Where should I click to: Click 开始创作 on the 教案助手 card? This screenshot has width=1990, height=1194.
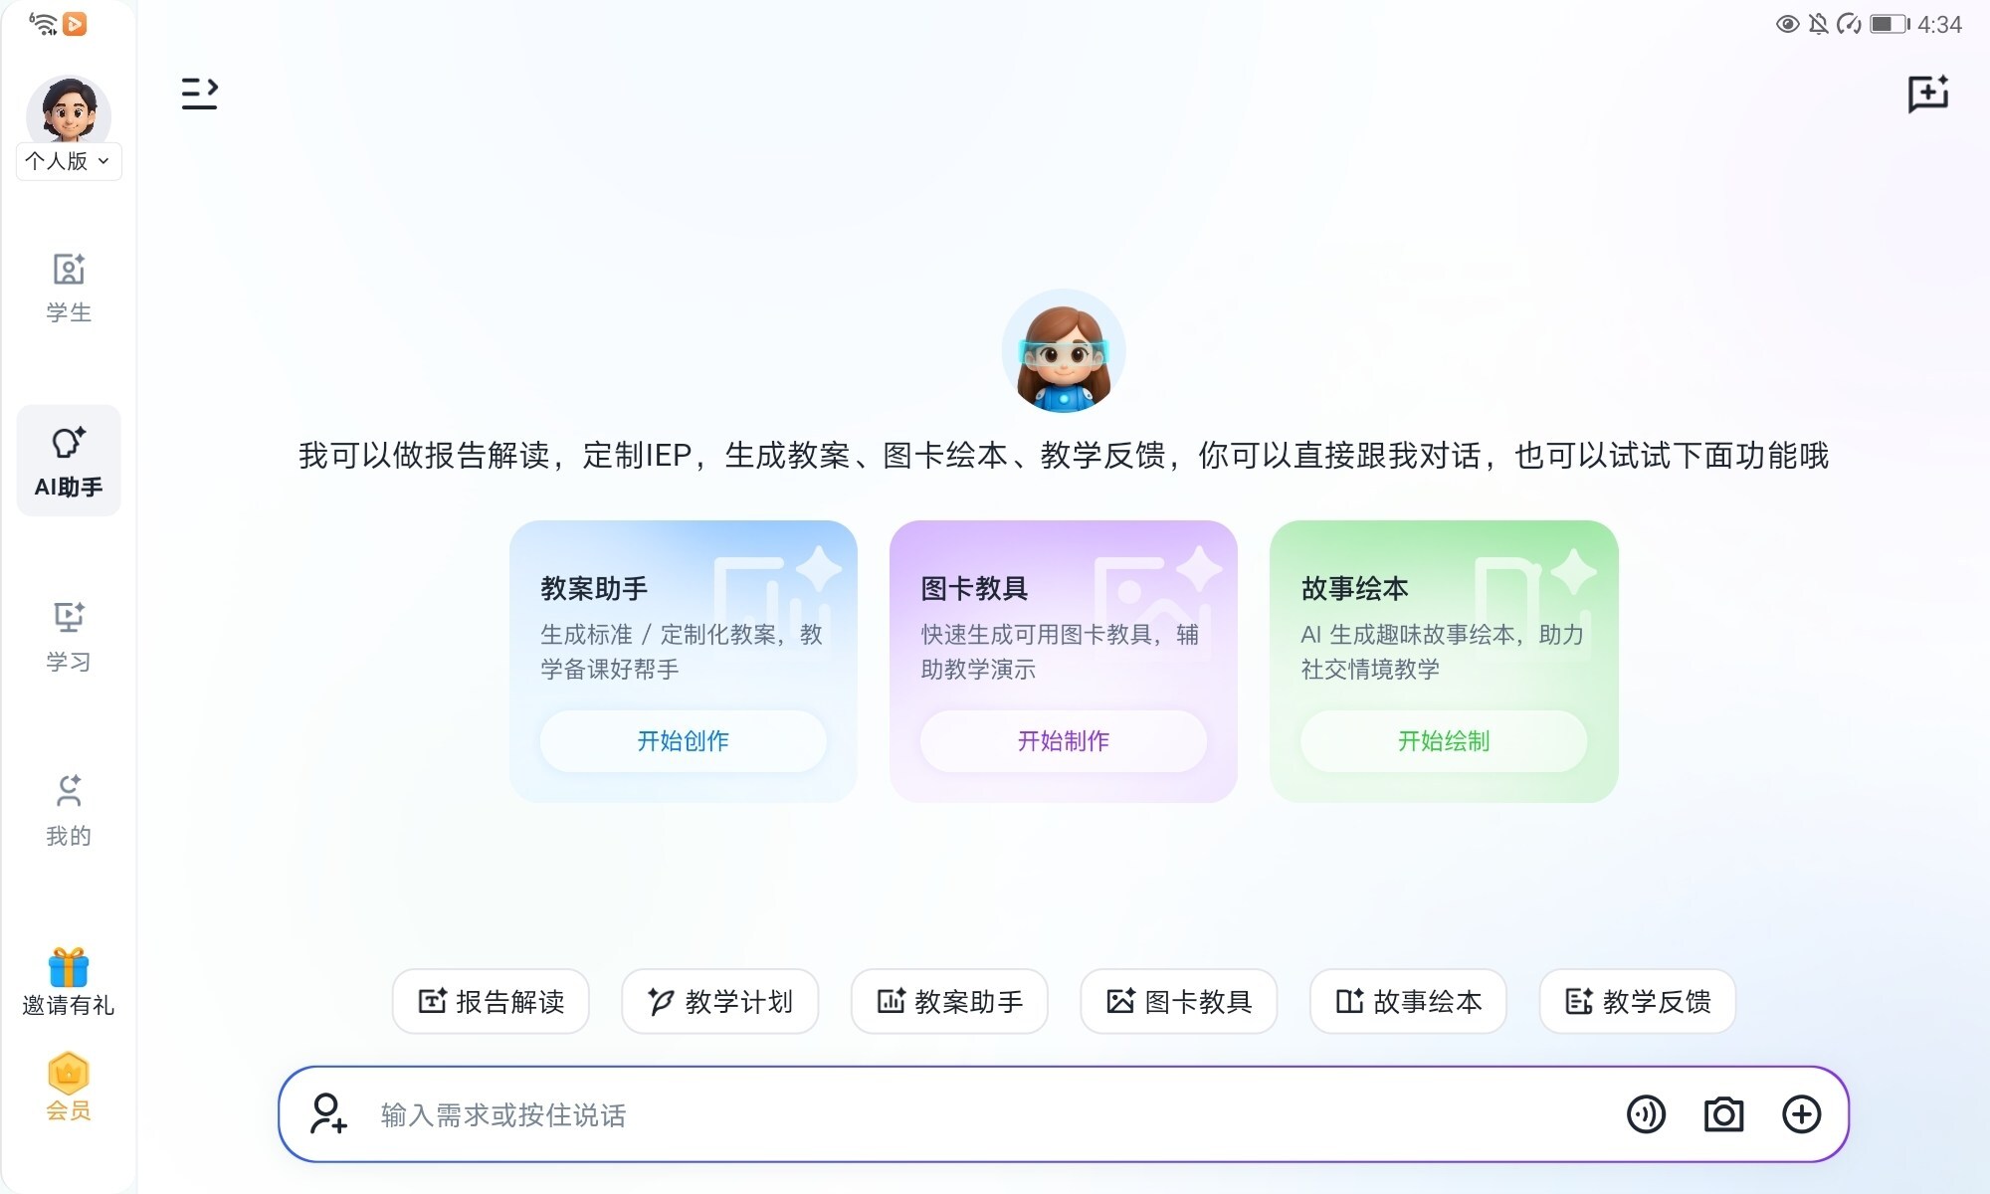coord(683,741)
